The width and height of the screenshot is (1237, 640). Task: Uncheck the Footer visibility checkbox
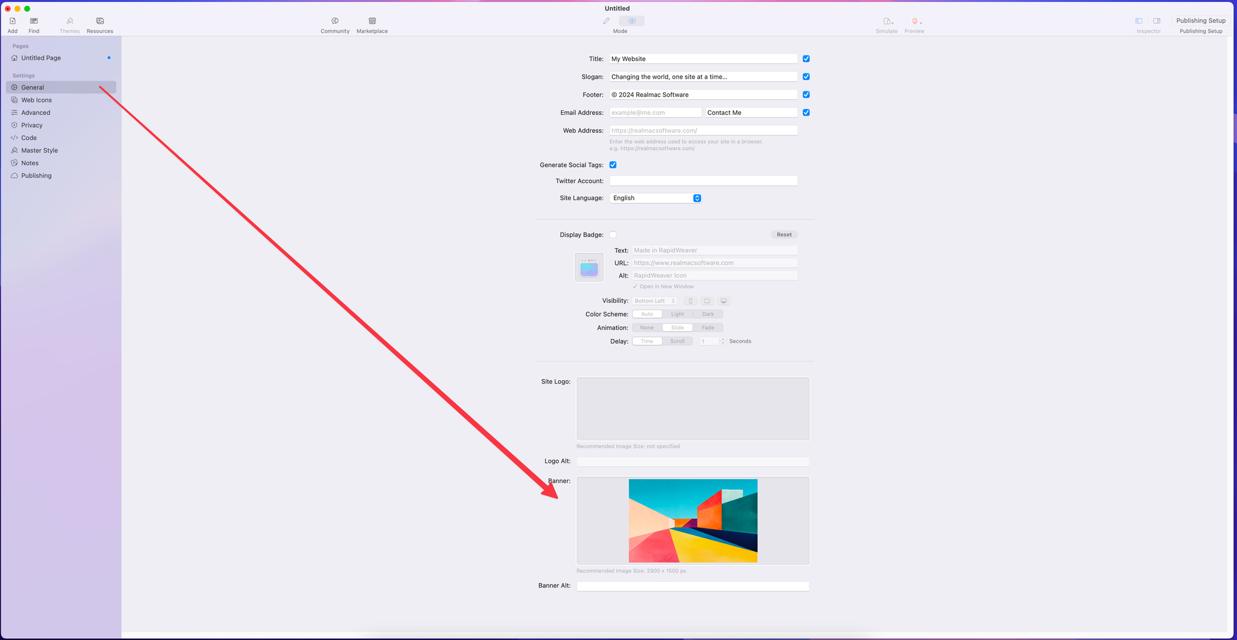[x=806, y=95]
